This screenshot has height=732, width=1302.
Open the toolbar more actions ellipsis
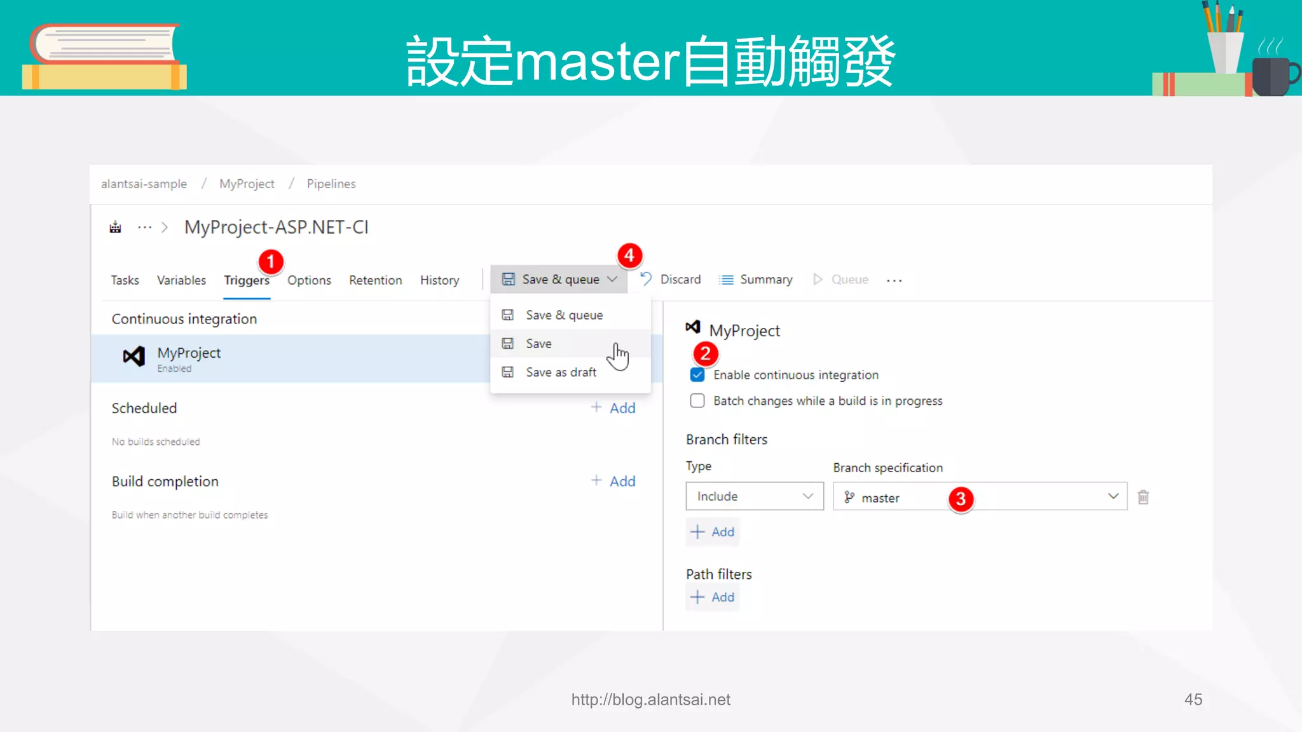tap(894, 280)
